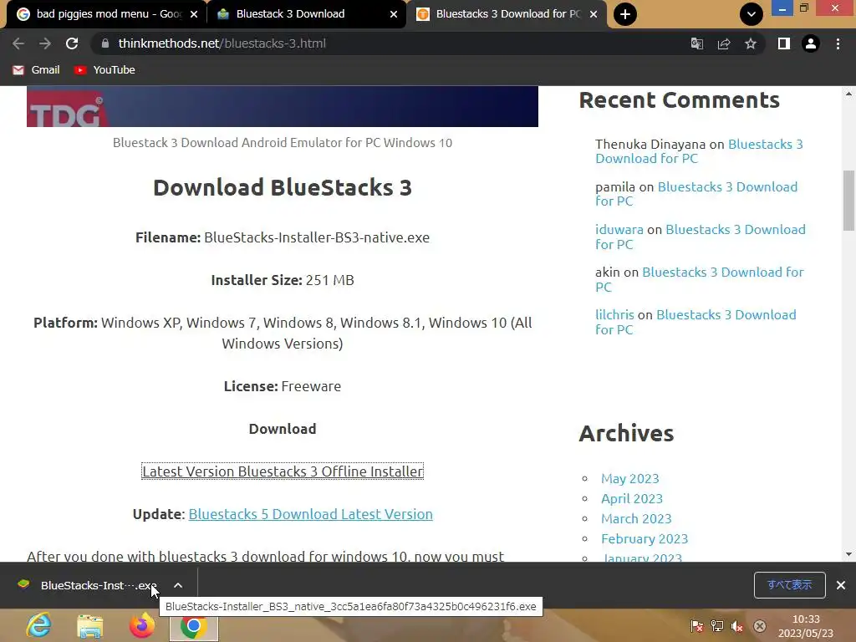The height and width of the screenshot is (642, 856).
Task: Expand download item options chevron
Action: [x=178, y=585]
